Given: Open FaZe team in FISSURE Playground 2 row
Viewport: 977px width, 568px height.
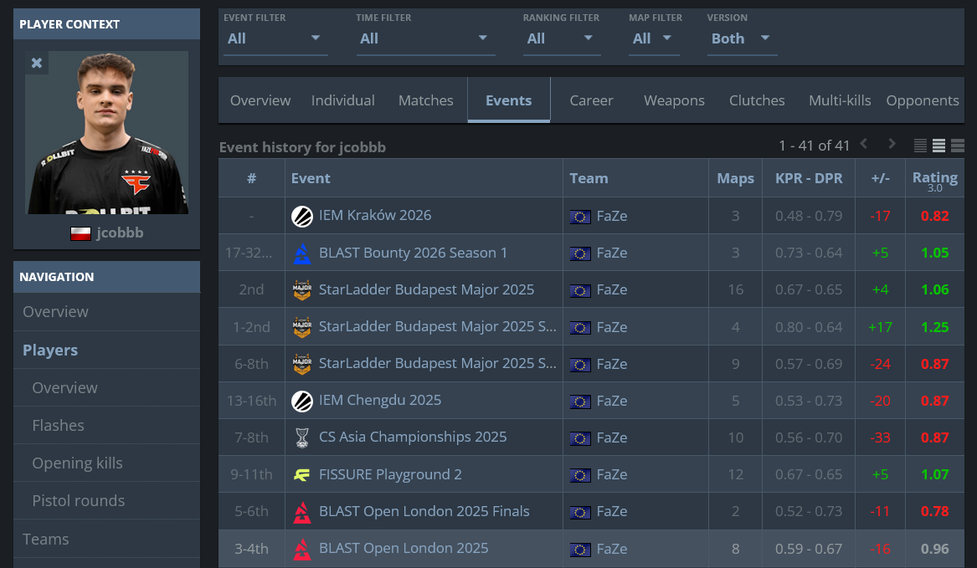Looking at the screenshot, I should pyautogui.click(x=611, y=474).
